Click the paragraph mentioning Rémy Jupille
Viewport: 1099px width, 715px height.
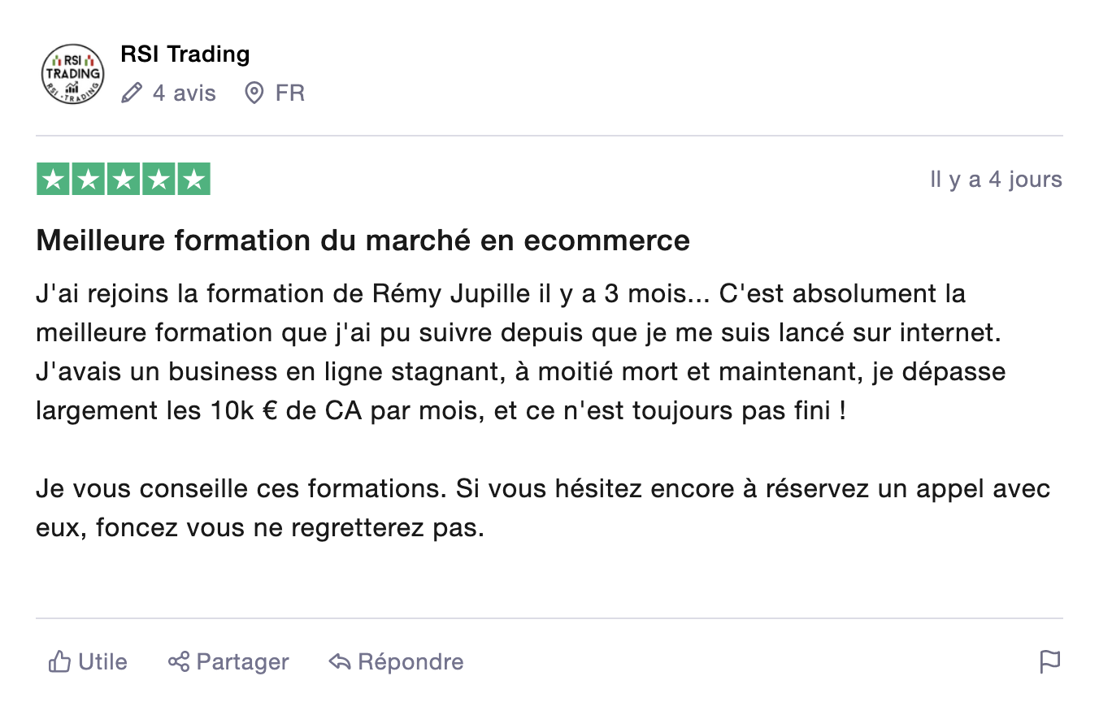(520, 352)
